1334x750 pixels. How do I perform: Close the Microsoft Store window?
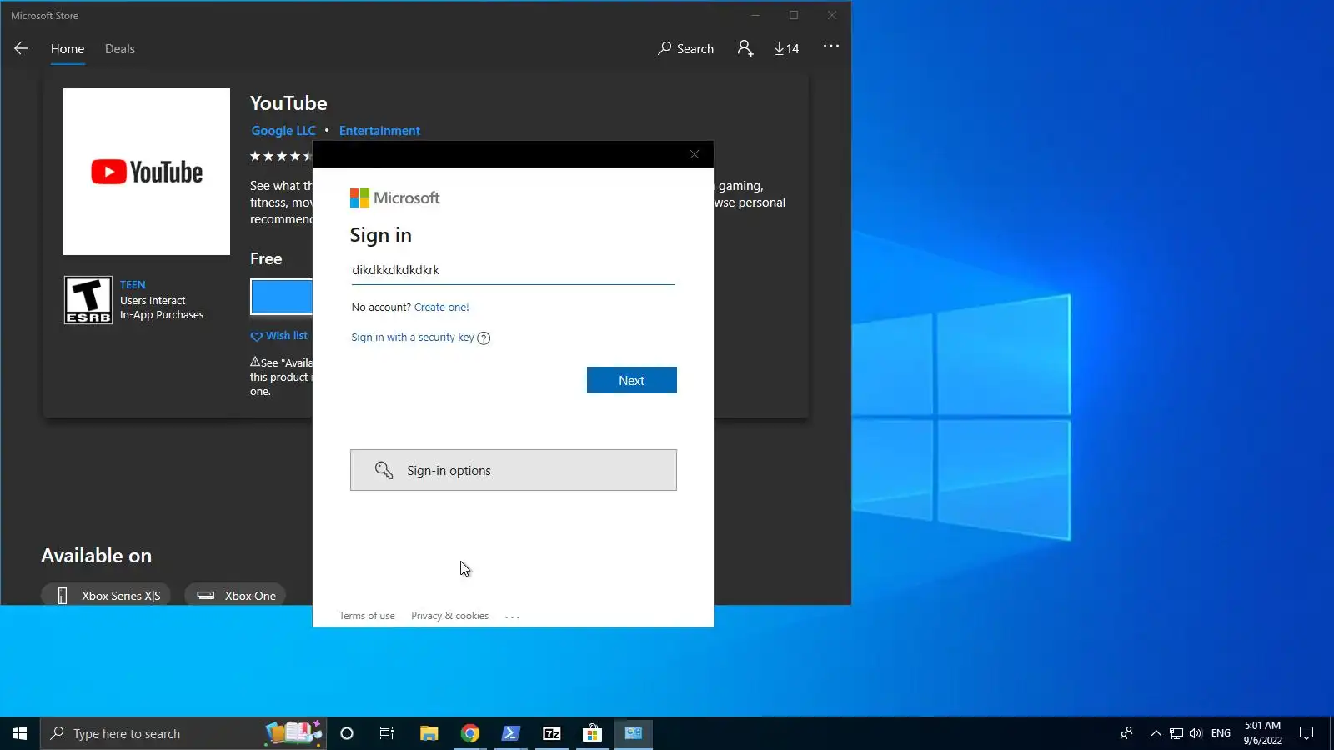(832, 15)
